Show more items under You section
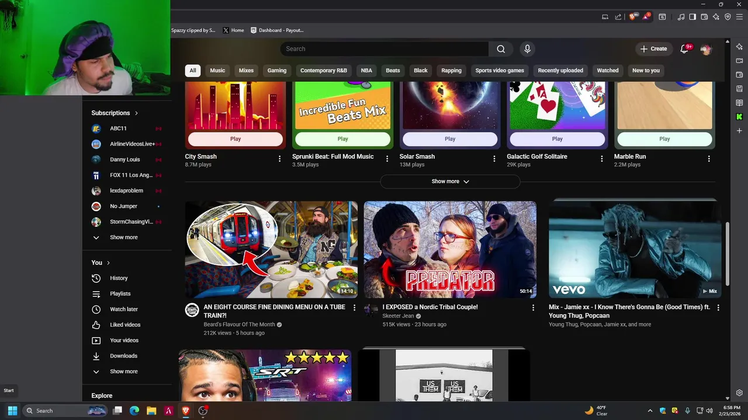 (x=125, y=372)
